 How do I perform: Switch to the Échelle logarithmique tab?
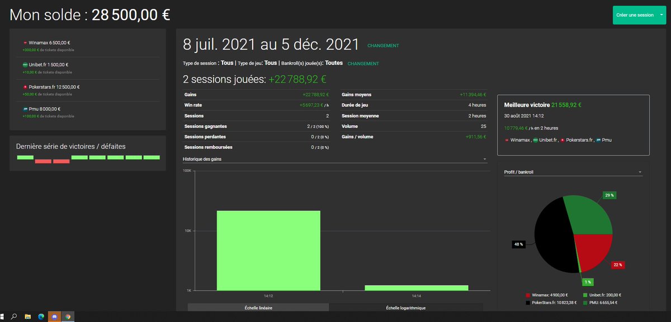tap(405, 307)
